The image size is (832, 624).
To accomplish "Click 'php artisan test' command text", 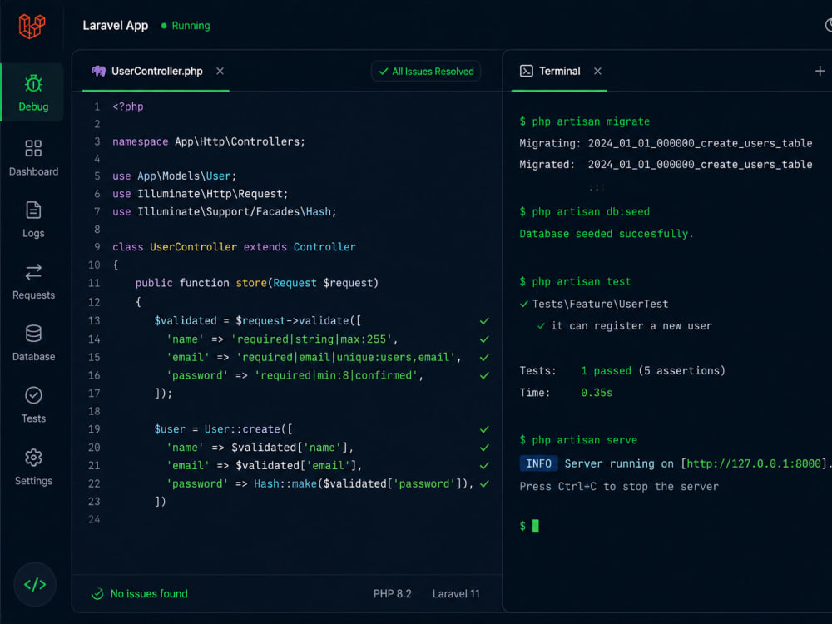I will 582,282.
